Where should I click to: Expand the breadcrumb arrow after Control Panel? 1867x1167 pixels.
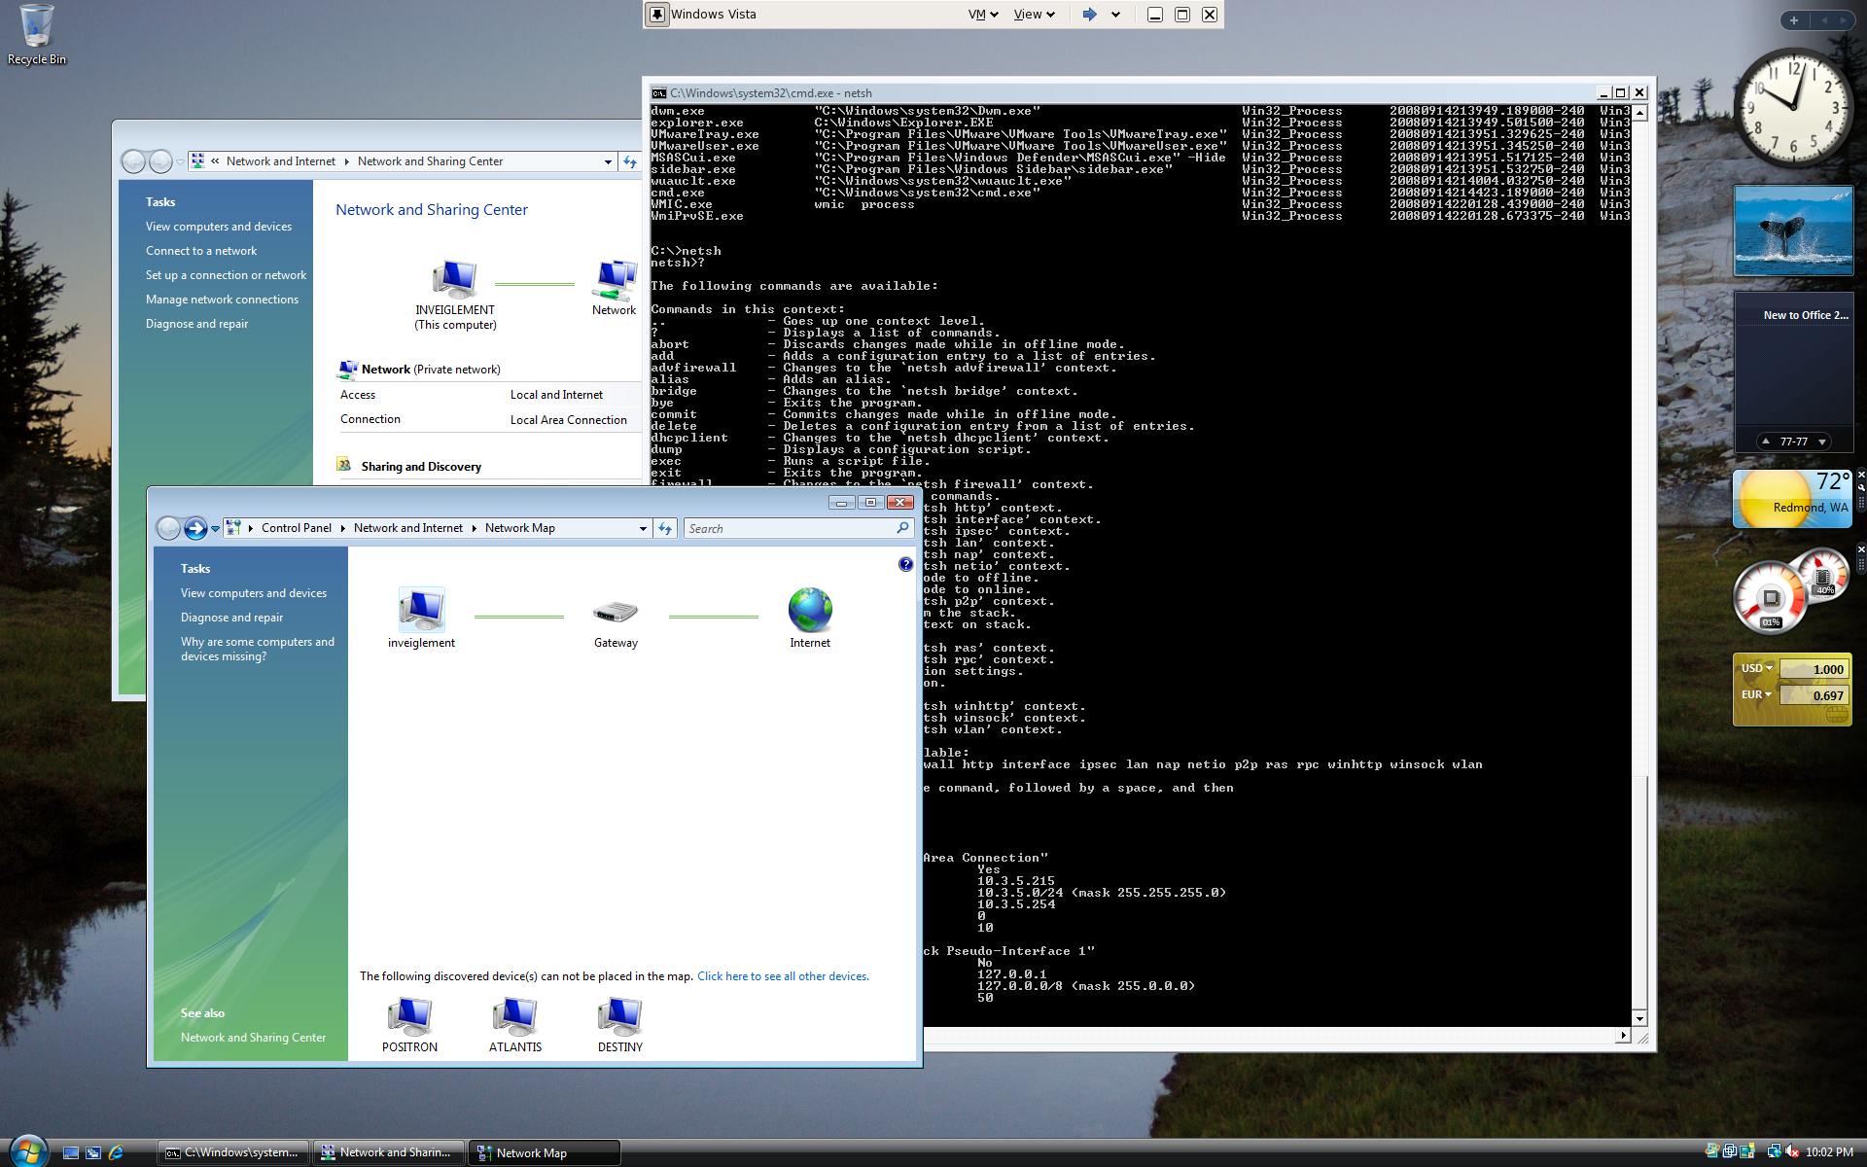[x=343, y=528]
